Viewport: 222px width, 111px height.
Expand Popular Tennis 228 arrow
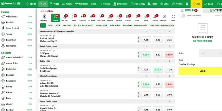(x=31, y=34)
